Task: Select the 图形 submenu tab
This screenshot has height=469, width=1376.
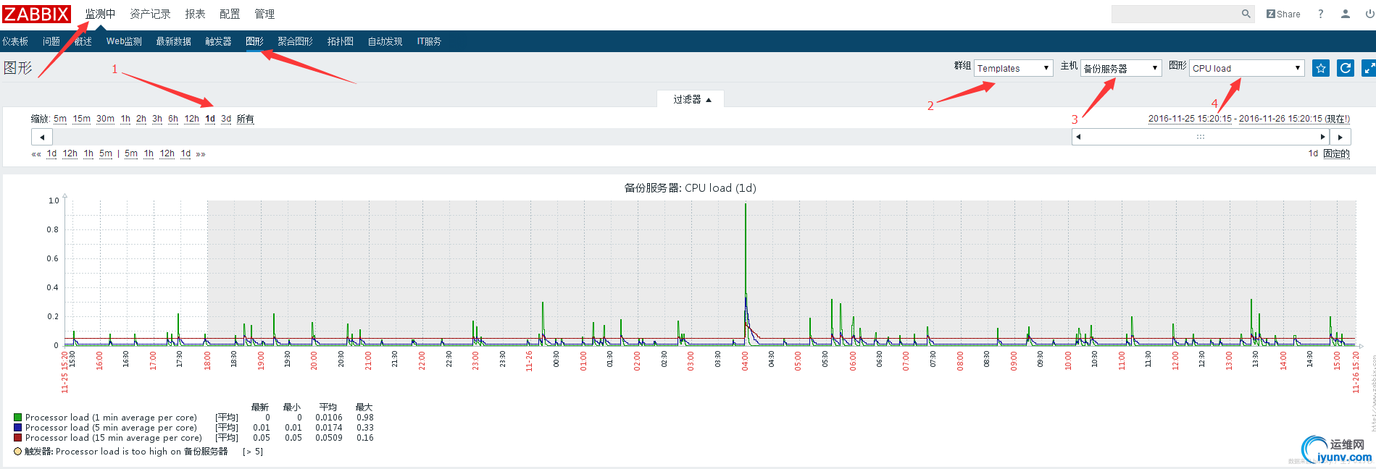Action: coord(254,41)
